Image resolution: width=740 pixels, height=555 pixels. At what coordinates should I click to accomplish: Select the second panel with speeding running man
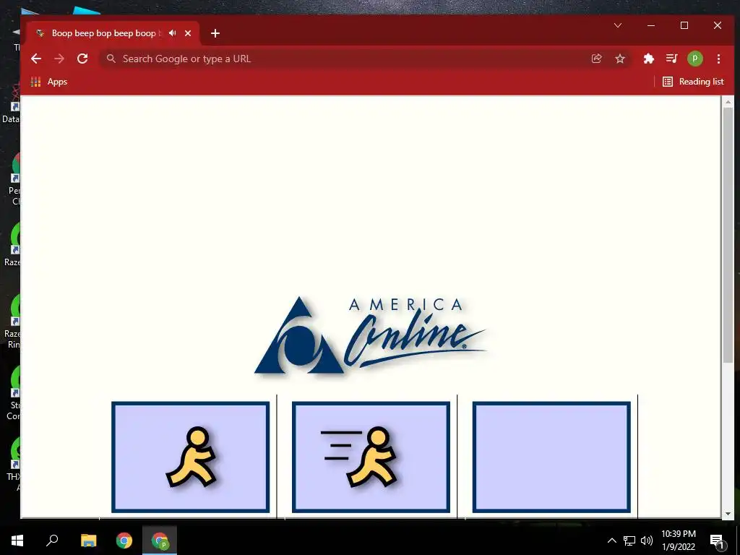point(371,457)
